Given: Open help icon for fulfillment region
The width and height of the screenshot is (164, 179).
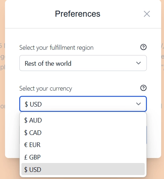Looking at the screenshot, I should [143, 47].
